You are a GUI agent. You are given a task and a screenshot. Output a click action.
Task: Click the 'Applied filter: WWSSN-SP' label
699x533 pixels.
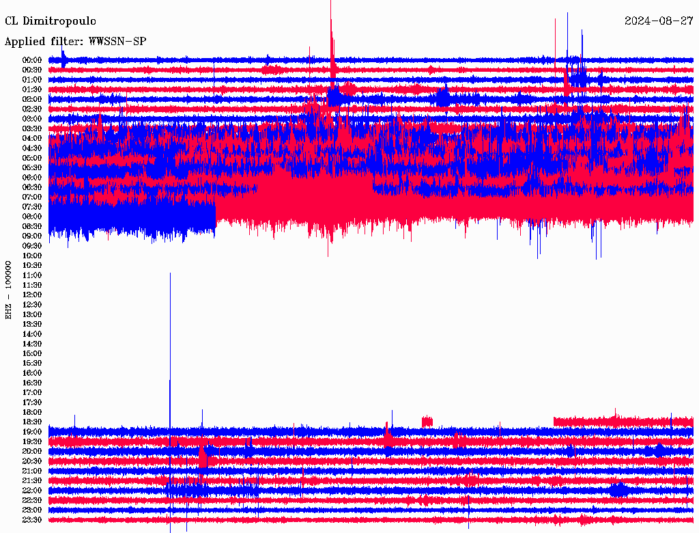(75, 42)
